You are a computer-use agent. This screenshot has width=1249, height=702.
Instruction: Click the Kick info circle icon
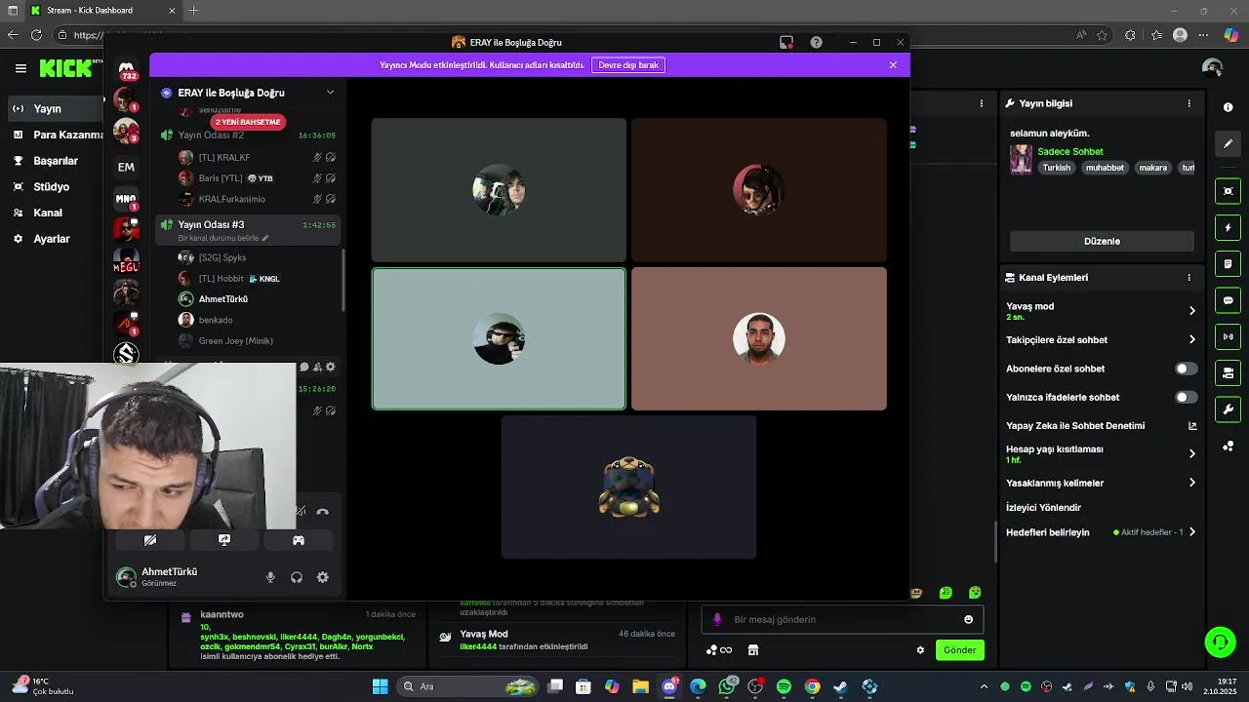[x=1229, y=107]
